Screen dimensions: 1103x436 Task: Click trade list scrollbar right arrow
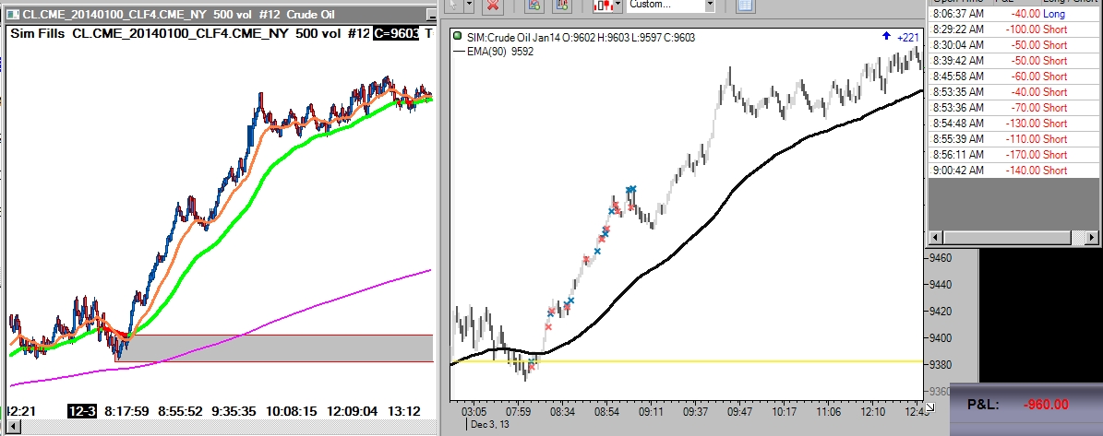[1092, 239]
